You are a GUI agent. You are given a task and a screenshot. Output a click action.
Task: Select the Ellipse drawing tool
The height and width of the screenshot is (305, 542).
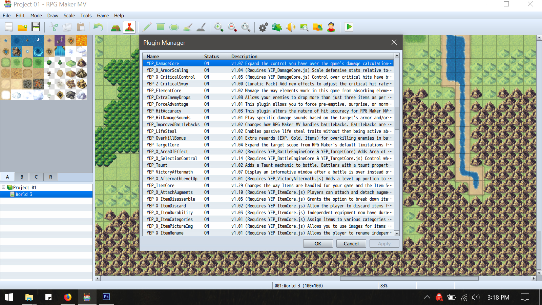click(174, 27)
